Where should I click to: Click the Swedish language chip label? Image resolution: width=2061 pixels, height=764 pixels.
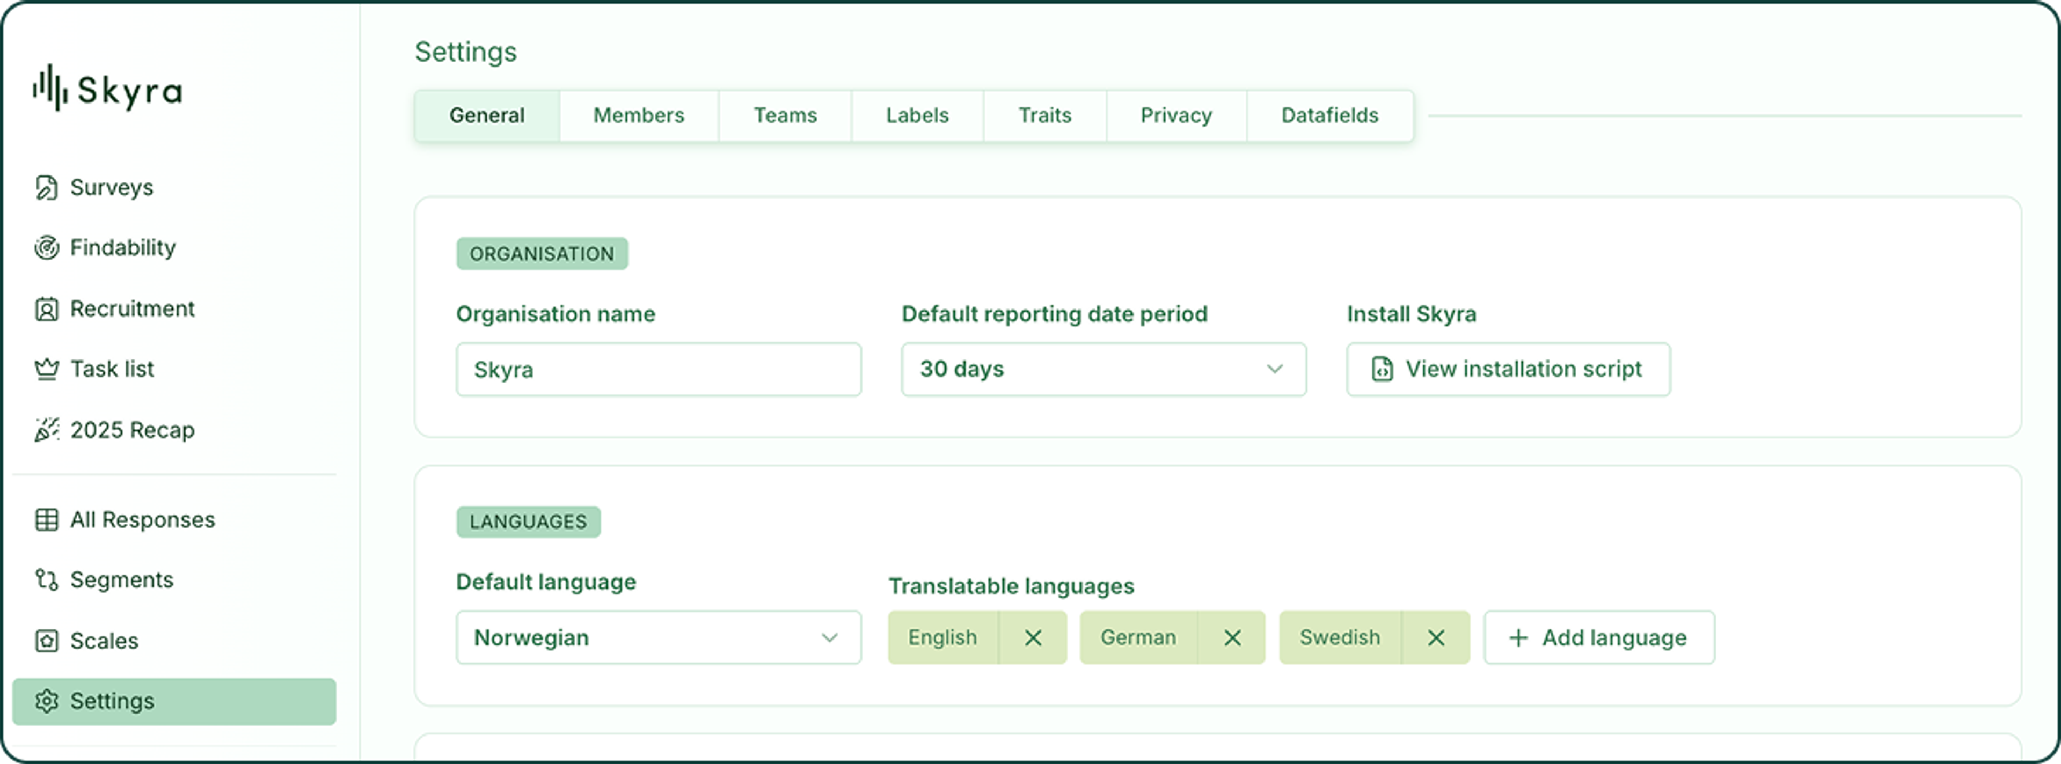tap(1339, 637)
